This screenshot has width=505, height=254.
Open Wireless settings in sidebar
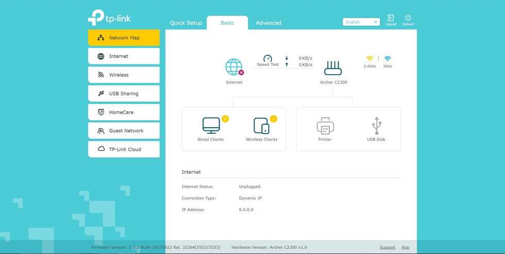[x=124, y=75]
